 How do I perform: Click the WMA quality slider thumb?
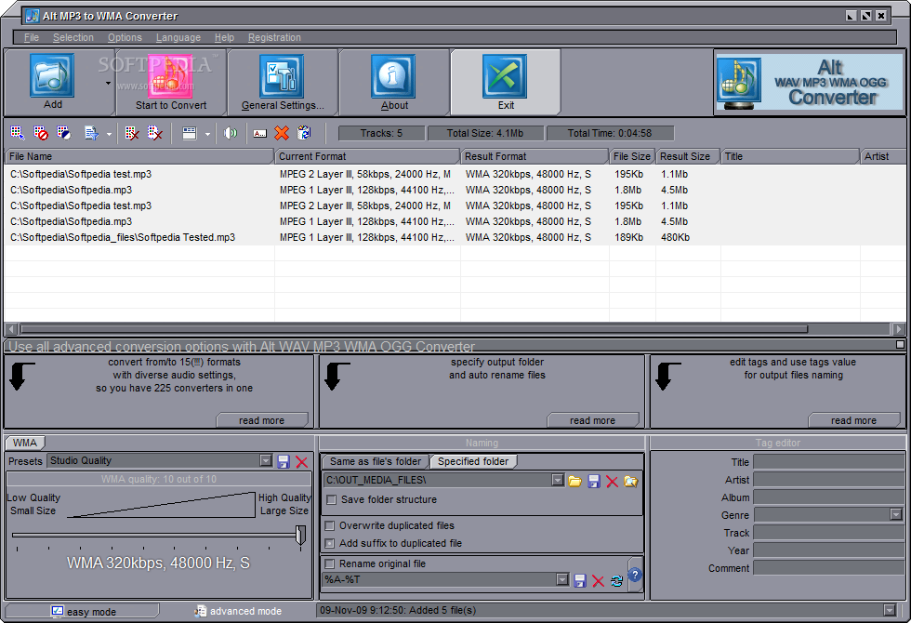point(300,536)
